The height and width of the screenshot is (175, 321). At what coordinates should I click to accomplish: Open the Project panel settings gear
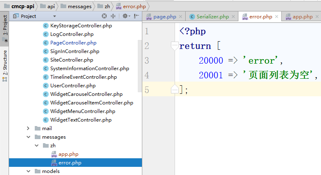click(x=125, y=16)
